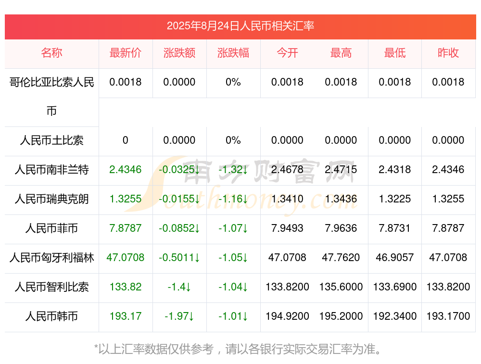
Task: Click the disclaimer *以上汇率数据仅供参考 footnote
Action: pyautogui.click(x=238, y=349)
